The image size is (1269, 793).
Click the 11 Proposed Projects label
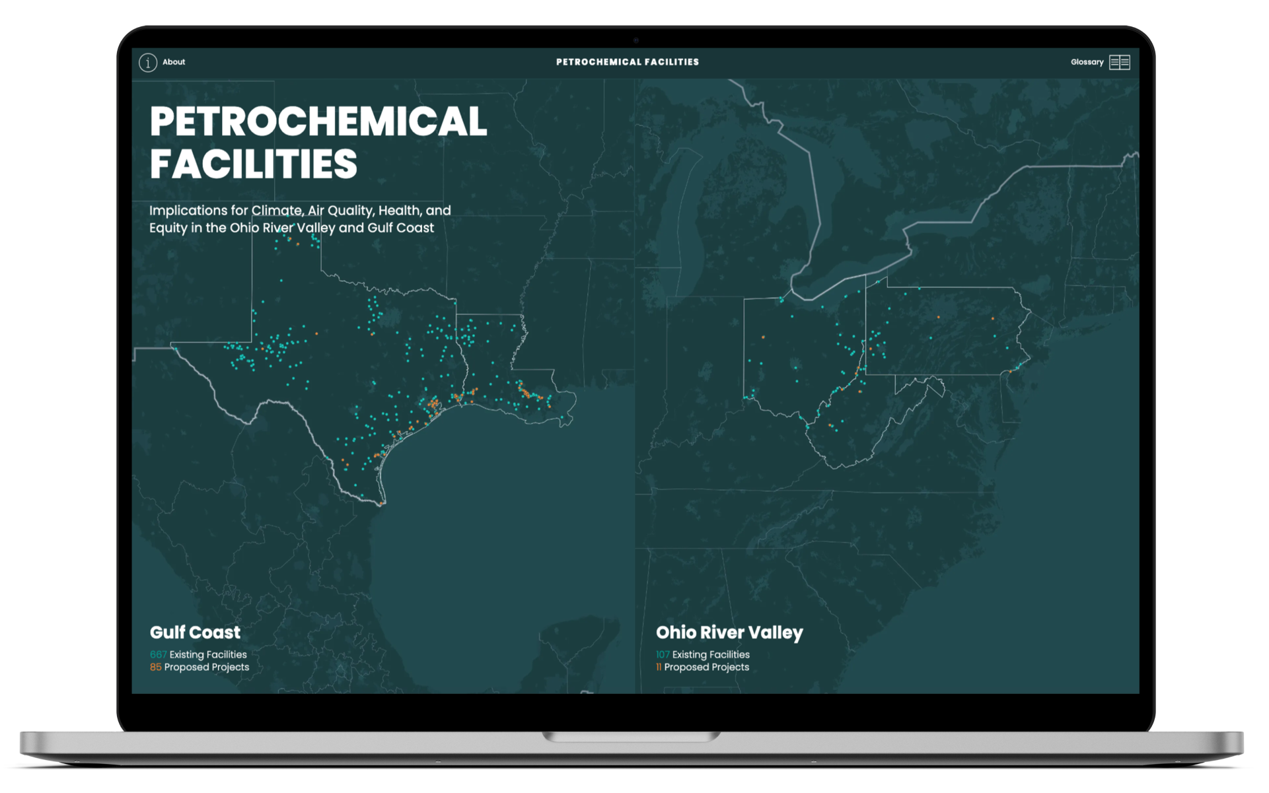click(x=702, y=667)
